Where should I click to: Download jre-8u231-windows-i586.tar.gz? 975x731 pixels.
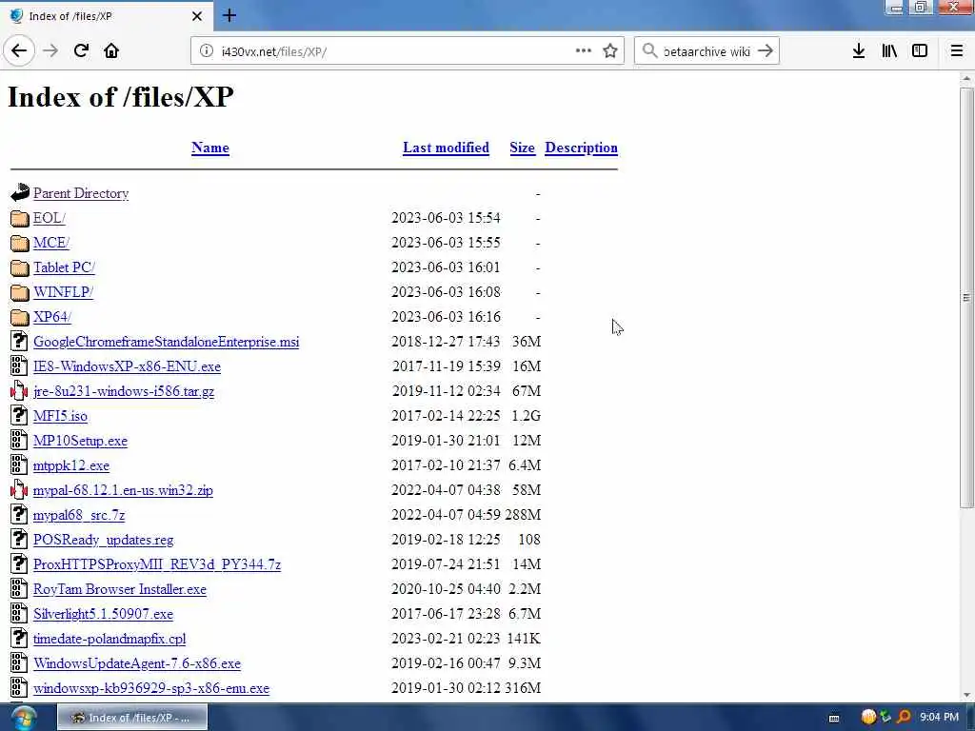[x=124, y=391]
